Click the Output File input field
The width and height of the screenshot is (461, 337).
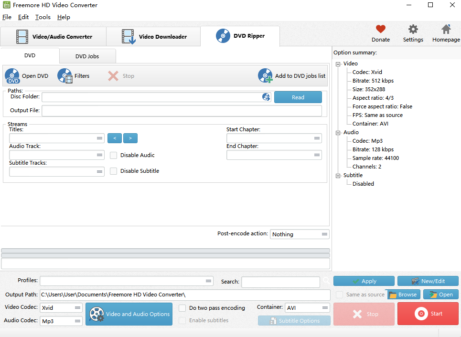pos(182,111)
